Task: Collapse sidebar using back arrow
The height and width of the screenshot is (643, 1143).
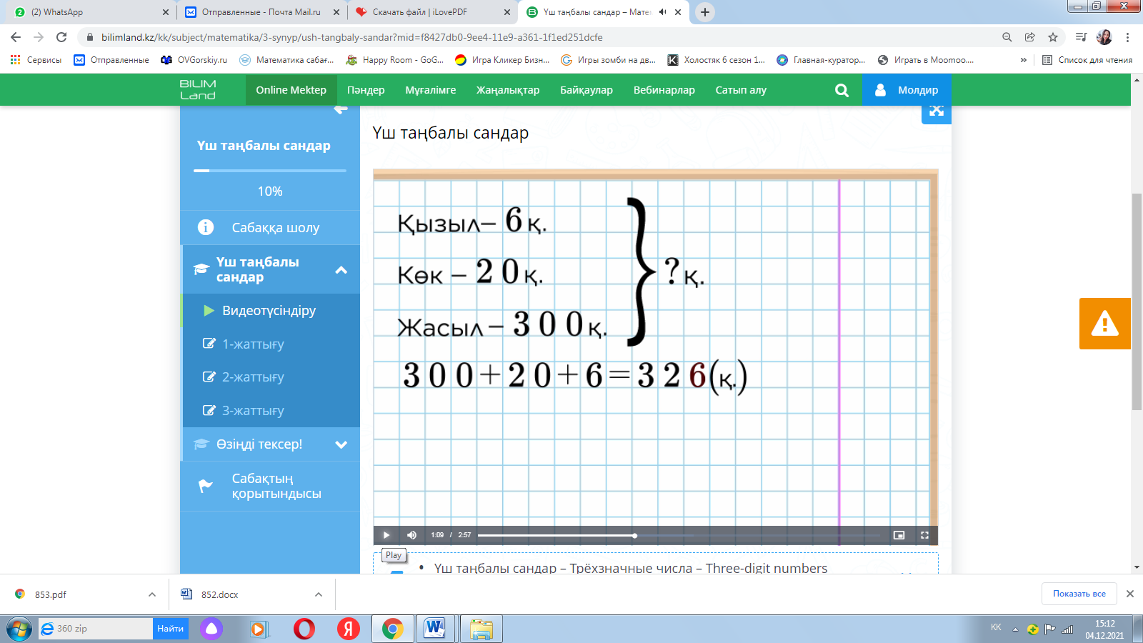Action: pos(341,109)
